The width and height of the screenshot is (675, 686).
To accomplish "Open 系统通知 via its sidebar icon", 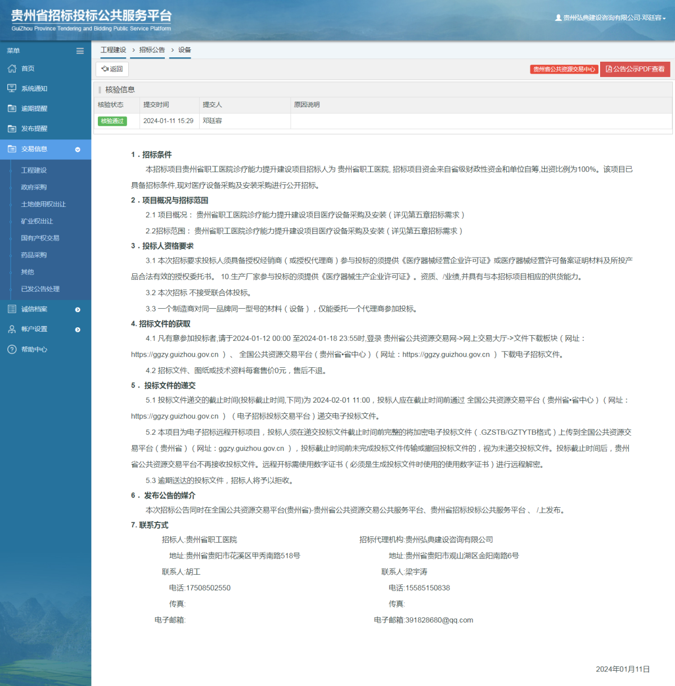I will click(11, 88).
